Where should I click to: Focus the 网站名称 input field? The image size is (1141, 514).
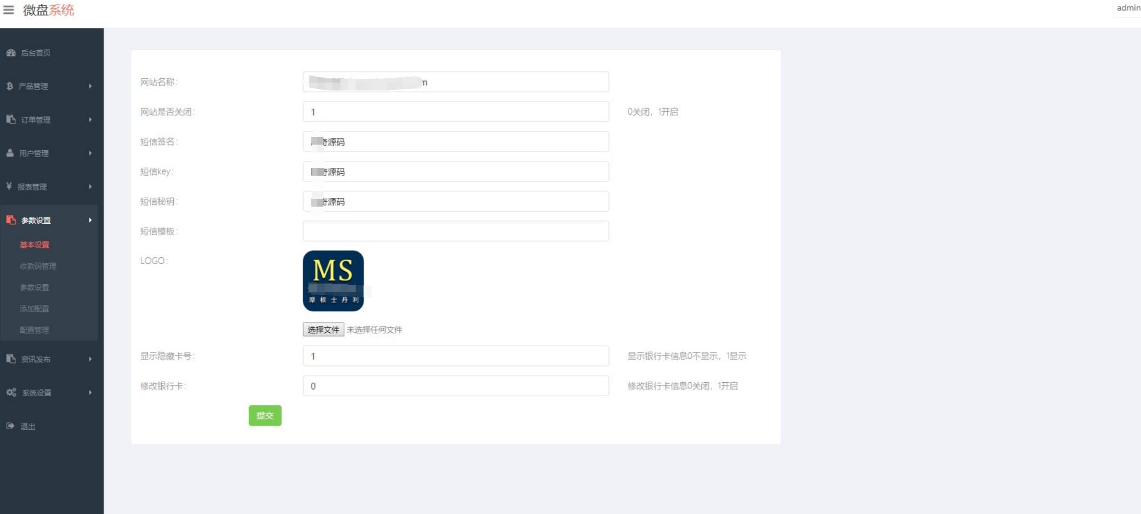456,82
